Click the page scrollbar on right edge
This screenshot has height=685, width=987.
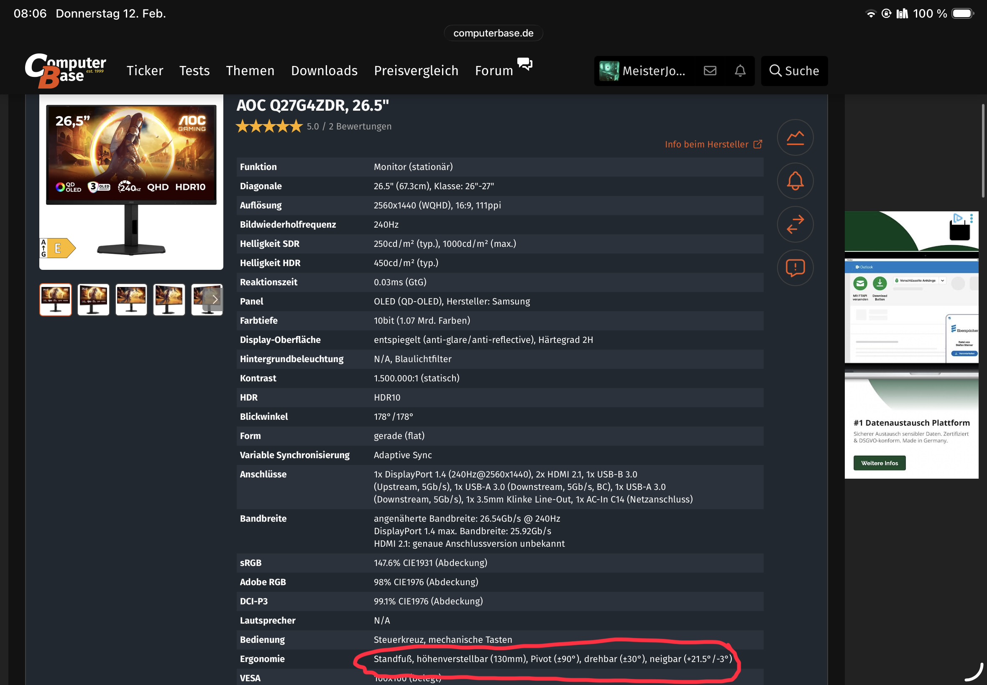click(983, 150)
